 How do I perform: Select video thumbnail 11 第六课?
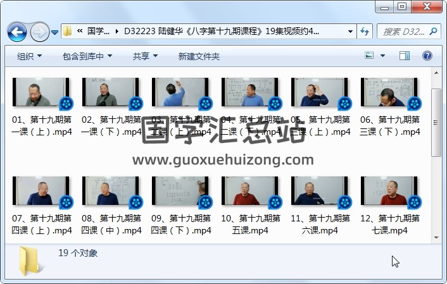pos(320,191)
